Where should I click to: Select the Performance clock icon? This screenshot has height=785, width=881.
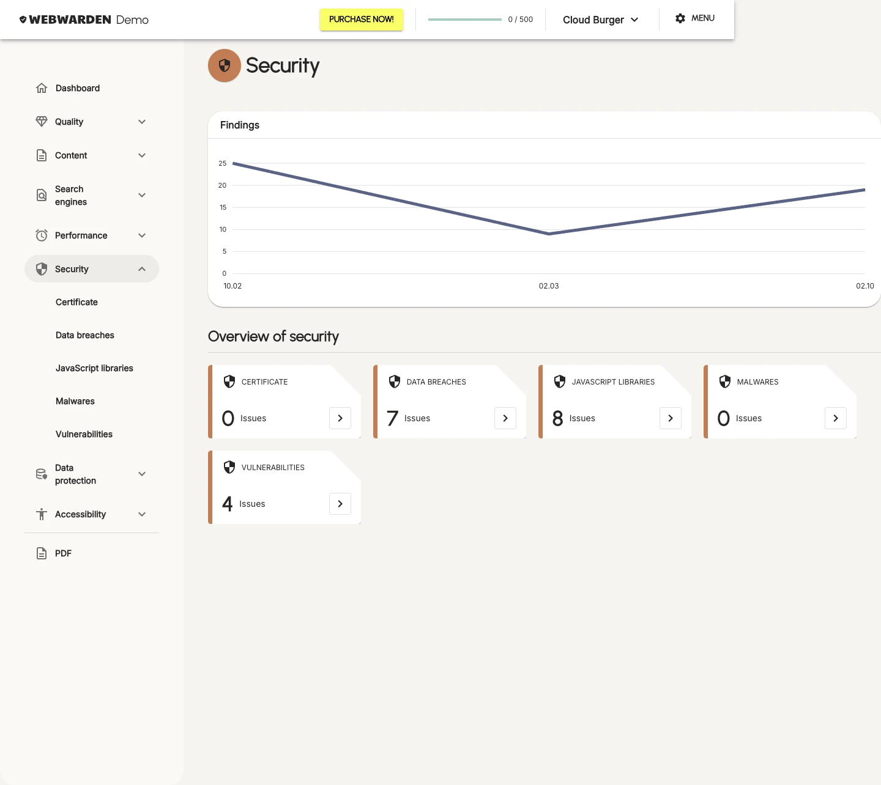click(42, 235)
